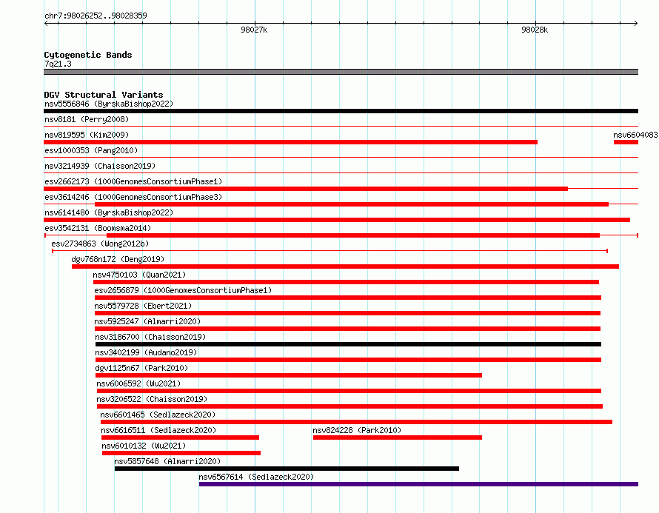
Task: Click the 98027k ruler marker
Action: 254,30
